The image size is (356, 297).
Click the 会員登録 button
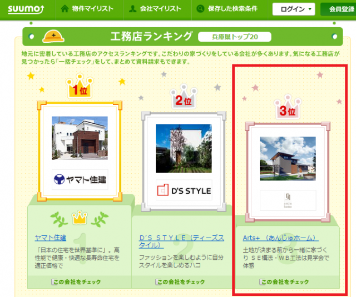[x=338, y=9]
